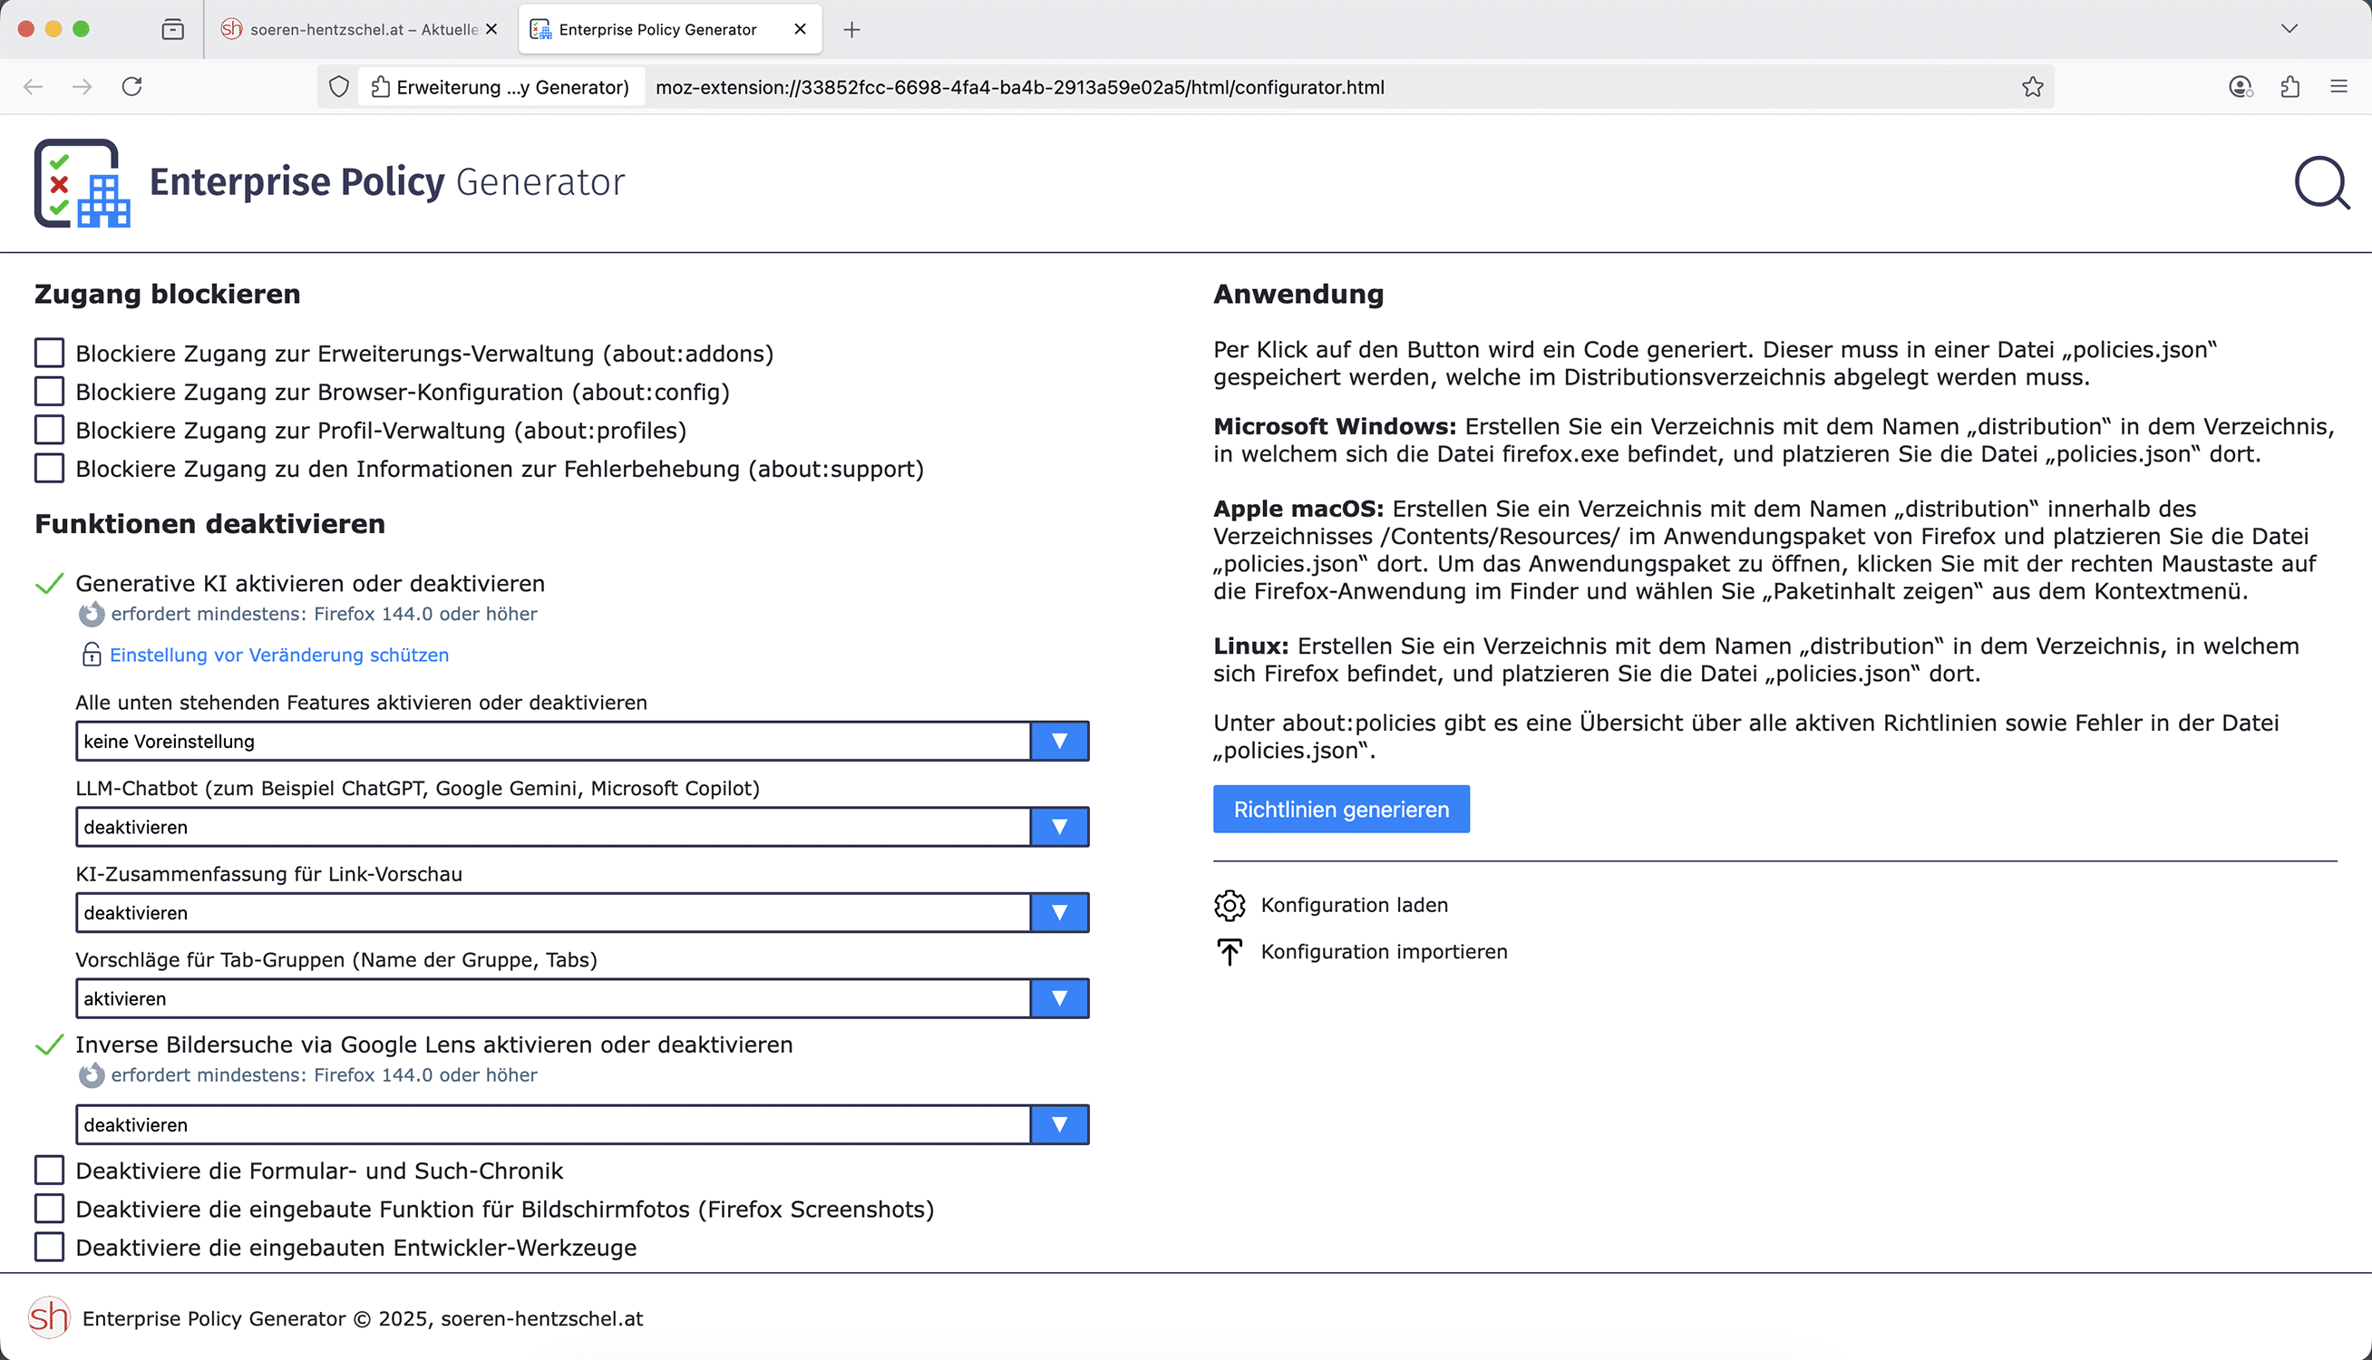This screenshot has height=1360, width=2372.
Task: Click 'erfordert mindestens' text under Inverse Bildersuche
Action: [x=324, y=1075]
